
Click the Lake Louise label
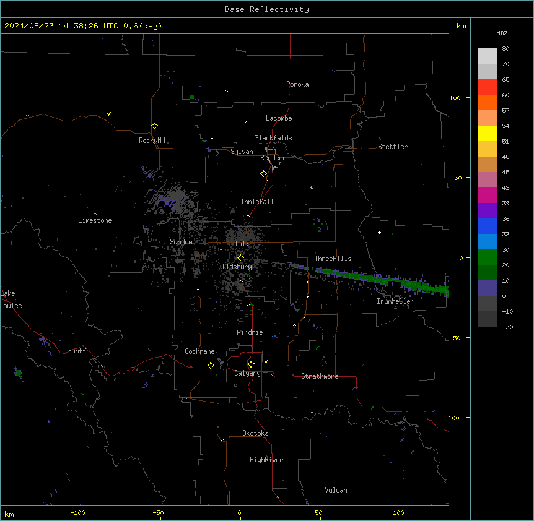(x=11, y=299)
